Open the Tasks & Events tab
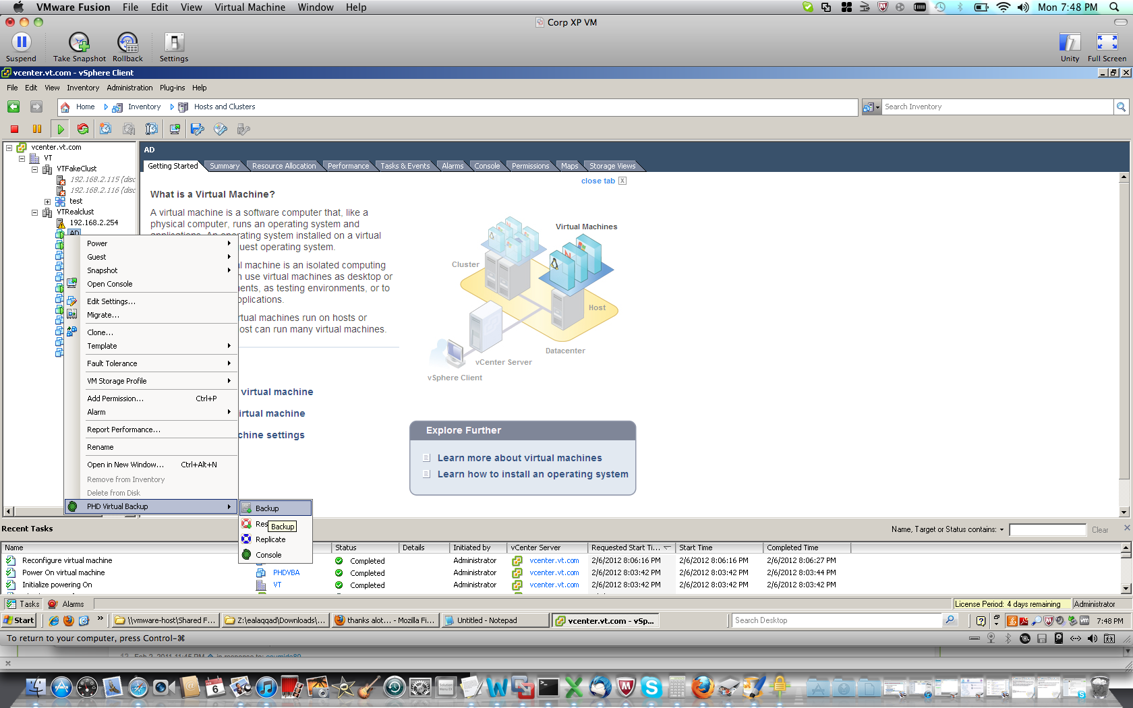This screenshot has height=708, width=1133. [x=405, y=166]
